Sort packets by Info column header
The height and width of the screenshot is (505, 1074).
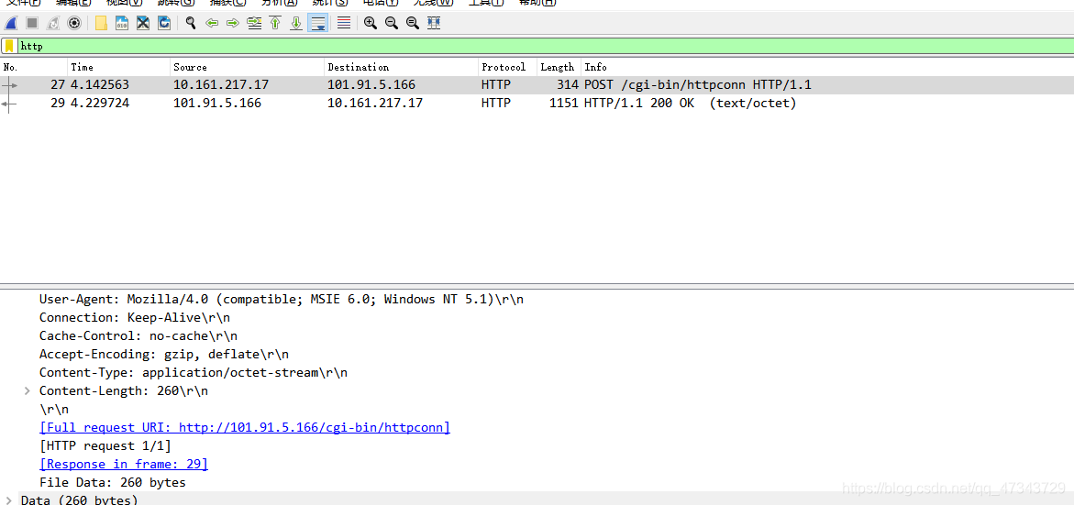tap(826, 67)
